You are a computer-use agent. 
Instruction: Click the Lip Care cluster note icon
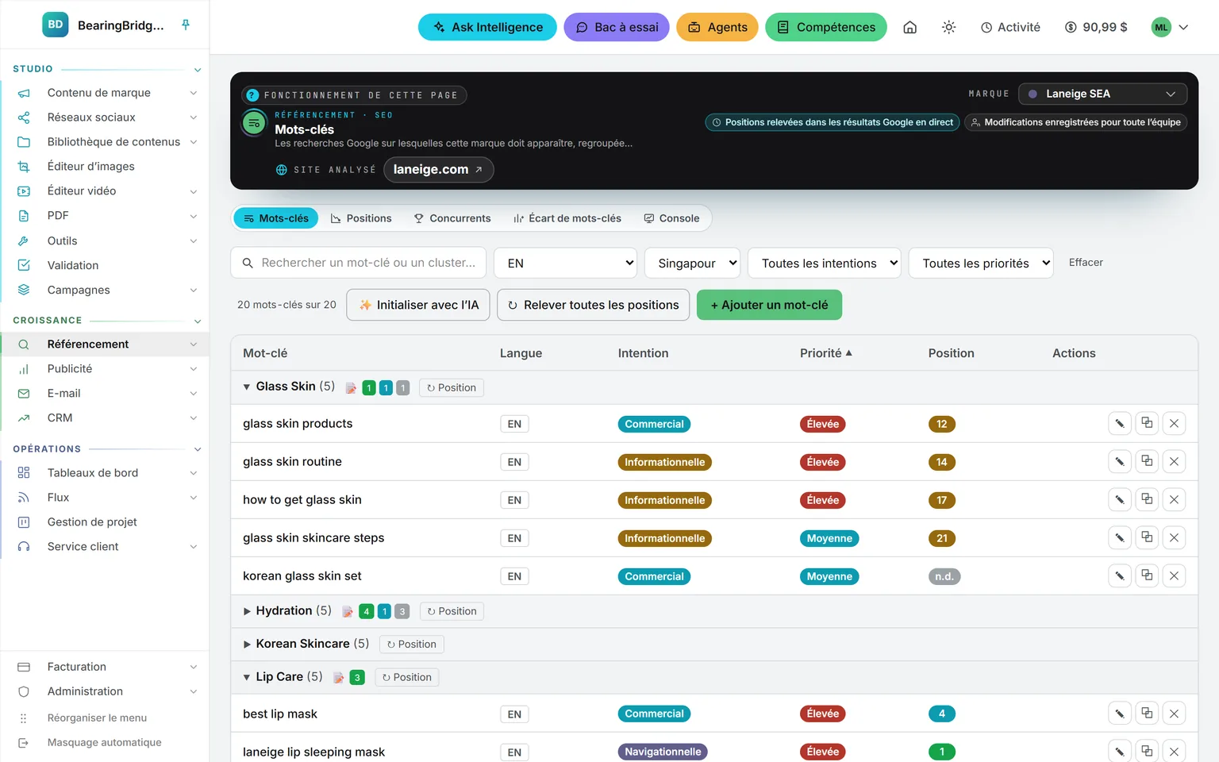339,678
